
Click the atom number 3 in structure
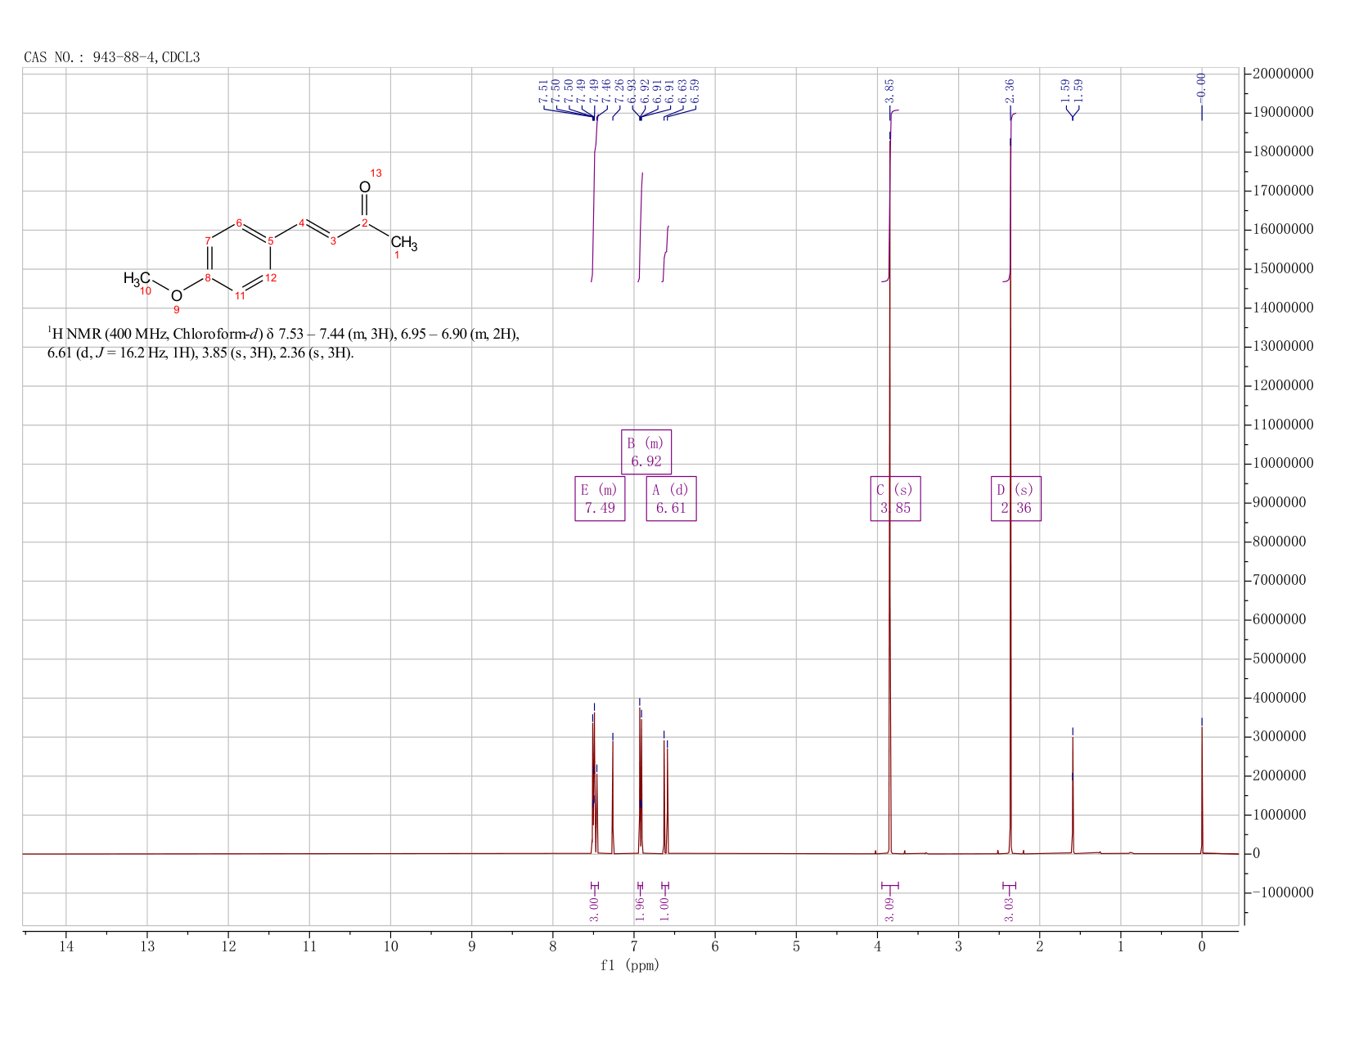[333, 241]
